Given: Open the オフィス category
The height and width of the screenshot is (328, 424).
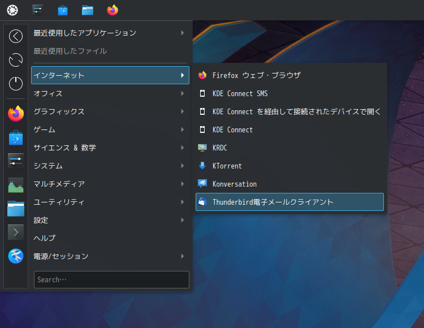Looking at the screenshot, I should pos(110,93).
